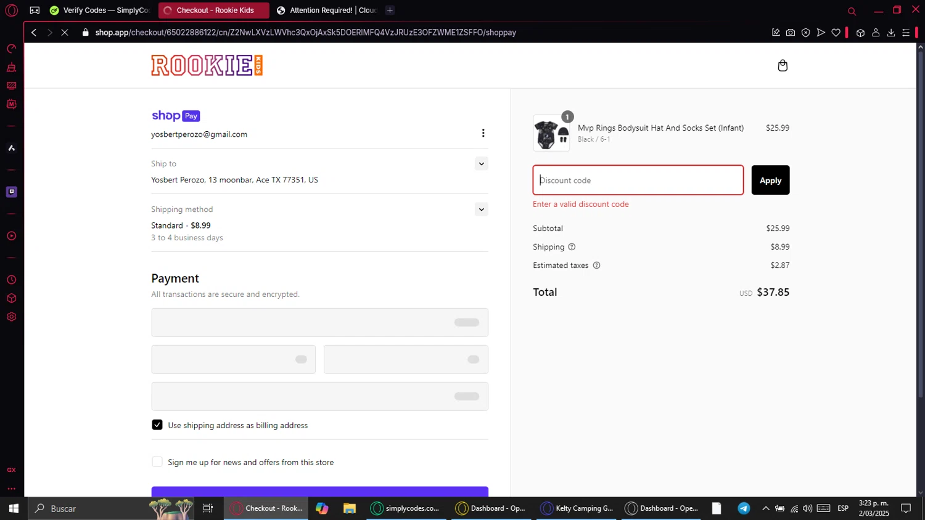The height and width of the screenshot is (520, 925).
Task: Open Windows Start menu
Action: 14,508
